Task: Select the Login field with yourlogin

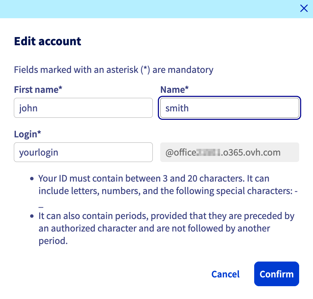Action: (x=83, y=152)
